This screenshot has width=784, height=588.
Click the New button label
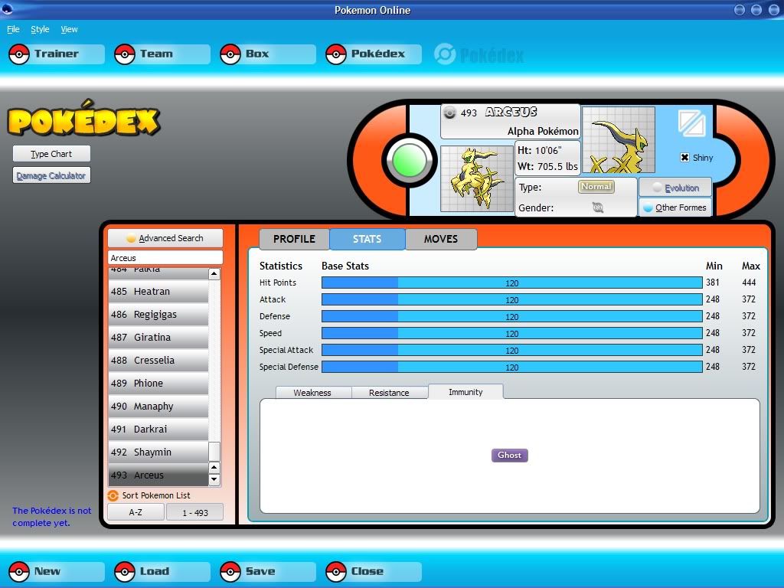(47, 571)
